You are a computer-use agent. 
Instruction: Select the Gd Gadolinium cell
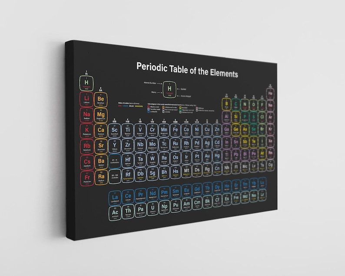197,190
